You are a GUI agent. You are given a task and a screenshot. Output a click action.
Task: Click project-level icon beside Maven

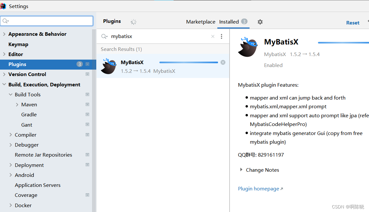[87, 105]
